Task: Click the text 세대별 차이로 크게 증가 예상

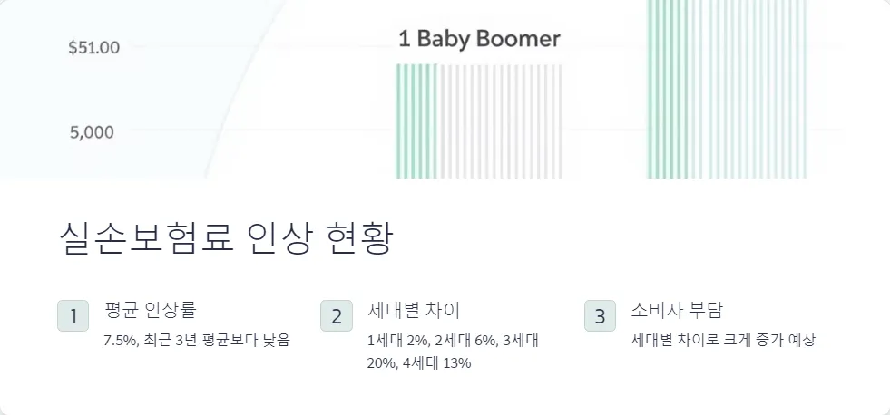Action: click(723, 341)
